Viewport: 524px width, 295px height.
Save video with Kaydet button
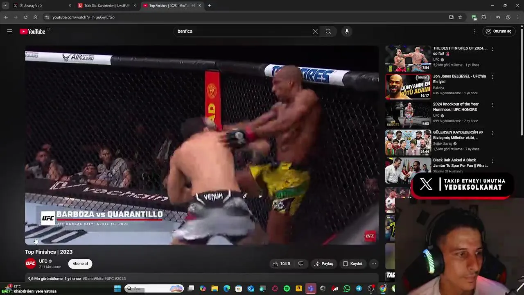352,264
